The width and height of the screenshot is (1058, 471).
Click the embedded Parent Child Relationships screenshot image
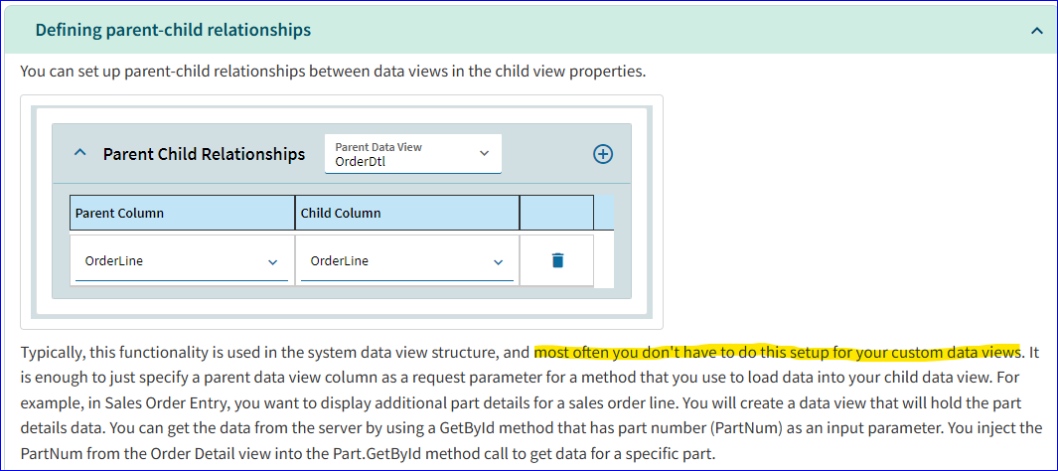pos(342,212)
